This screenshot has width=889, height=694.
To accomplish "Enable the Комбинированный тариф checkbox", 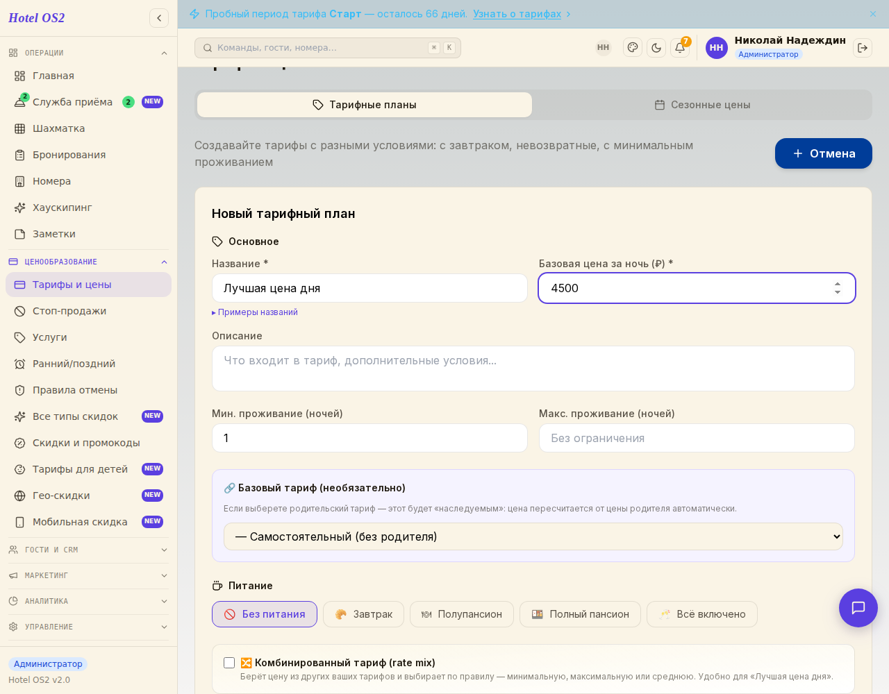I will point(229,663).
